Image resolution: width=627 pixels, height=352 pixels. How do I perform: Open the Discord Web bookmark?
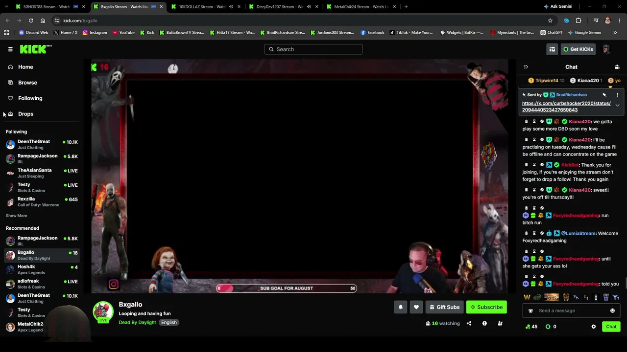(x=33, y=33)
